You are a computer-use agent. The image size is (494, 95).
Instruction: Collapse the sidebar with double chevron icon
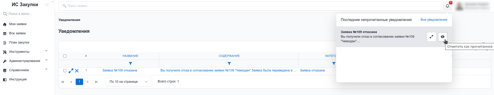47,5
